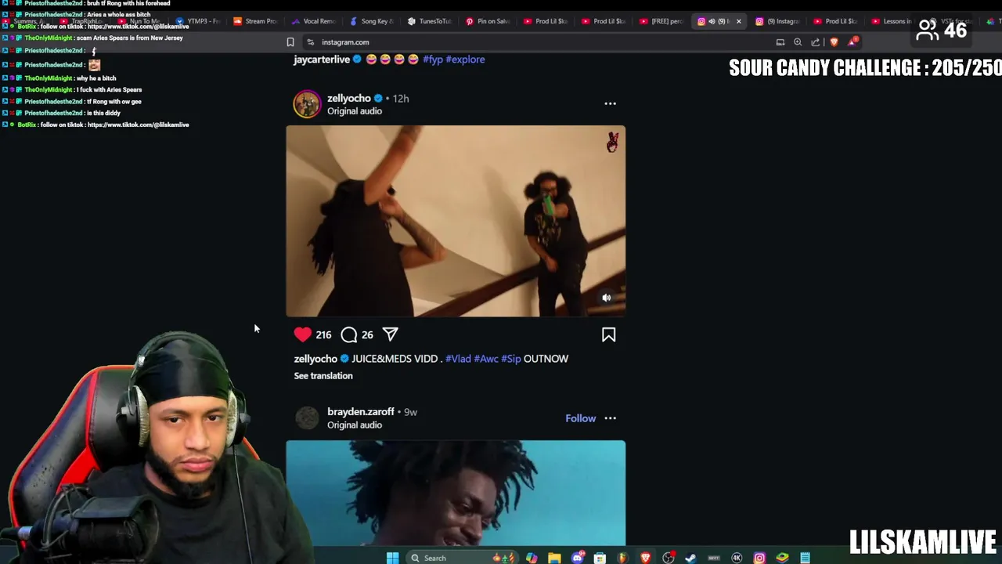The height and width of the screenshot is (564, 1002).
Task: Click the Brave browser taskbar icon
Action: click(646, 558)
